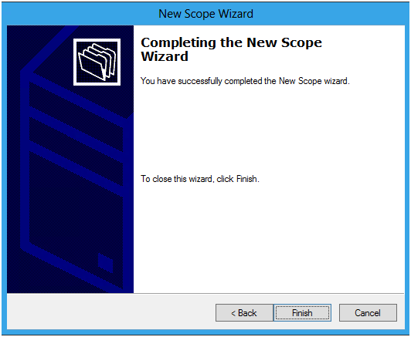This screenshot has width=411, height=337.
Task: Click the word Wizard in heading's second line
Action: 165,56
